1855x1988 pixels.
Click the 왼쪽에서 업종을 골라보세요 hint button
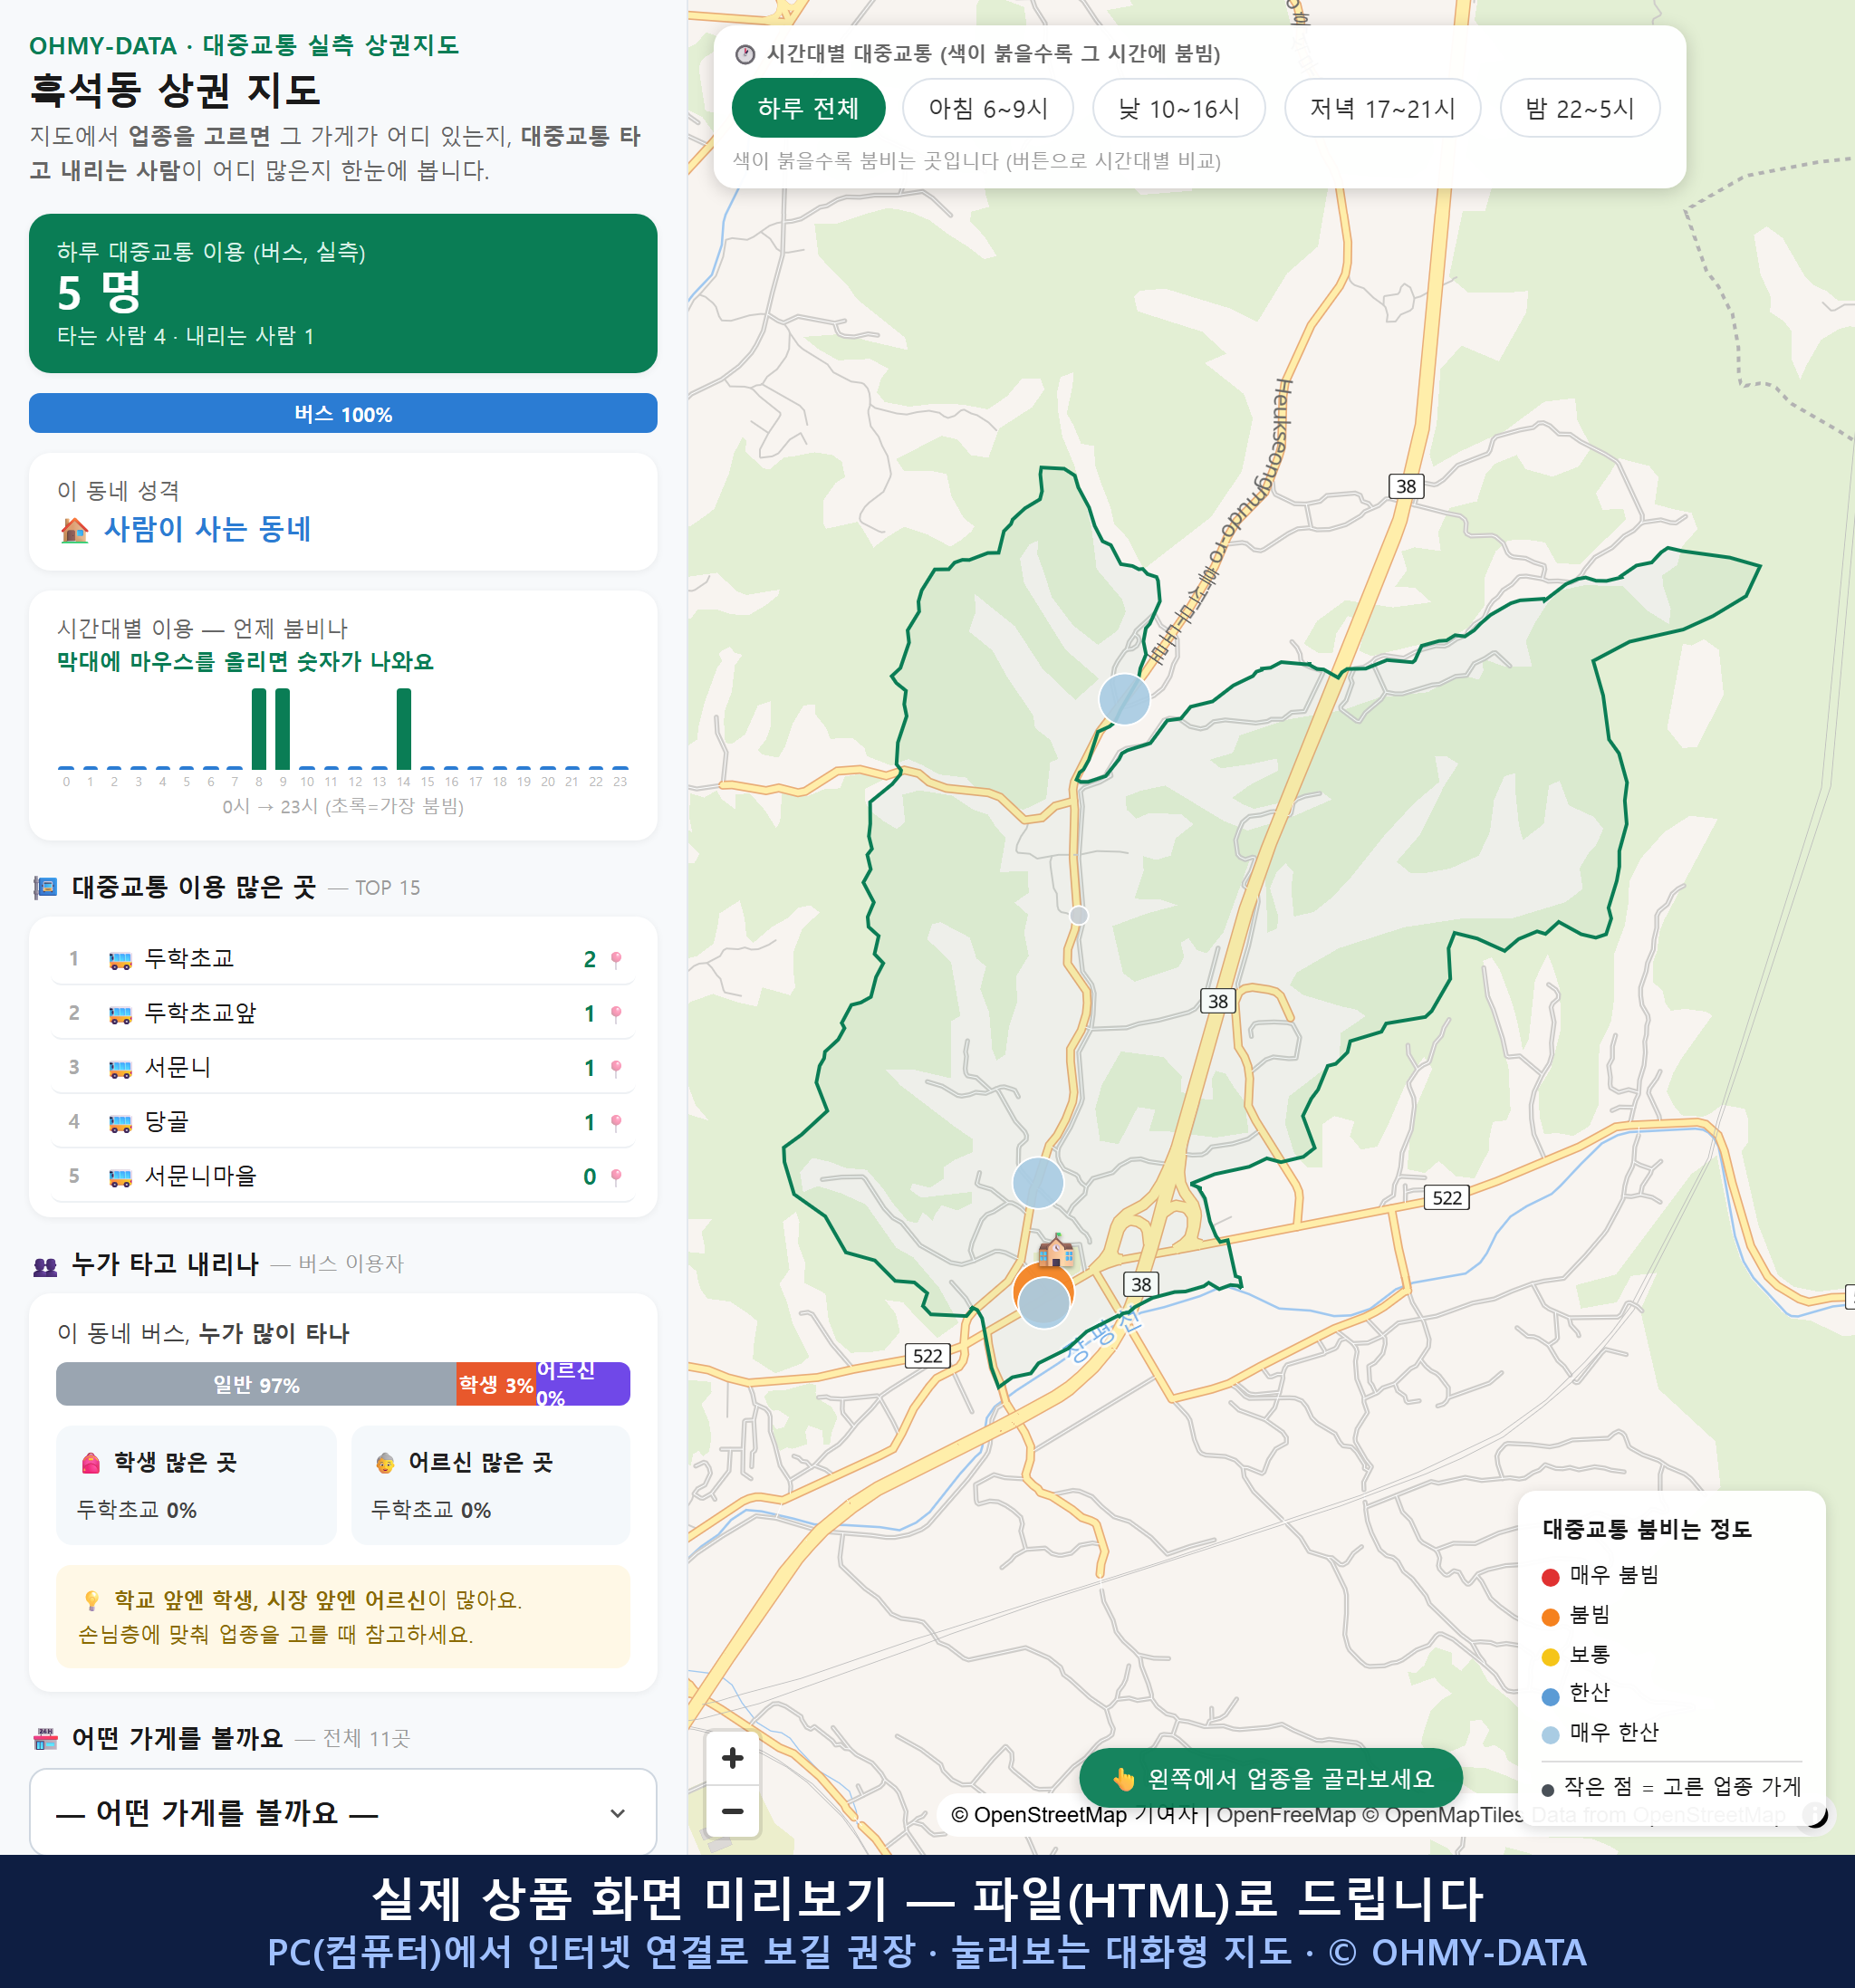click(x=1271, y=1779)
